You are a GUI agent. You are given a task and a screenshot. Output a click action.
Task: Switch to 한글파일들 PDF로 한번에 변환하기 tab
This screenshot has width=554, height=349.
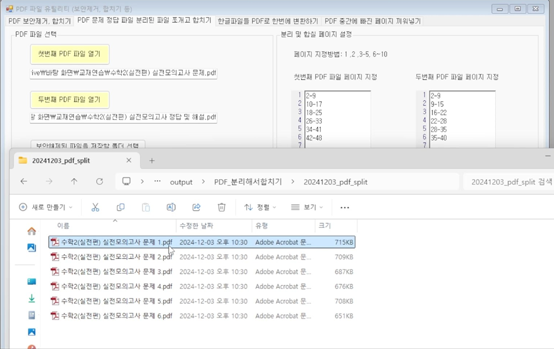click(x=267, y=21)
